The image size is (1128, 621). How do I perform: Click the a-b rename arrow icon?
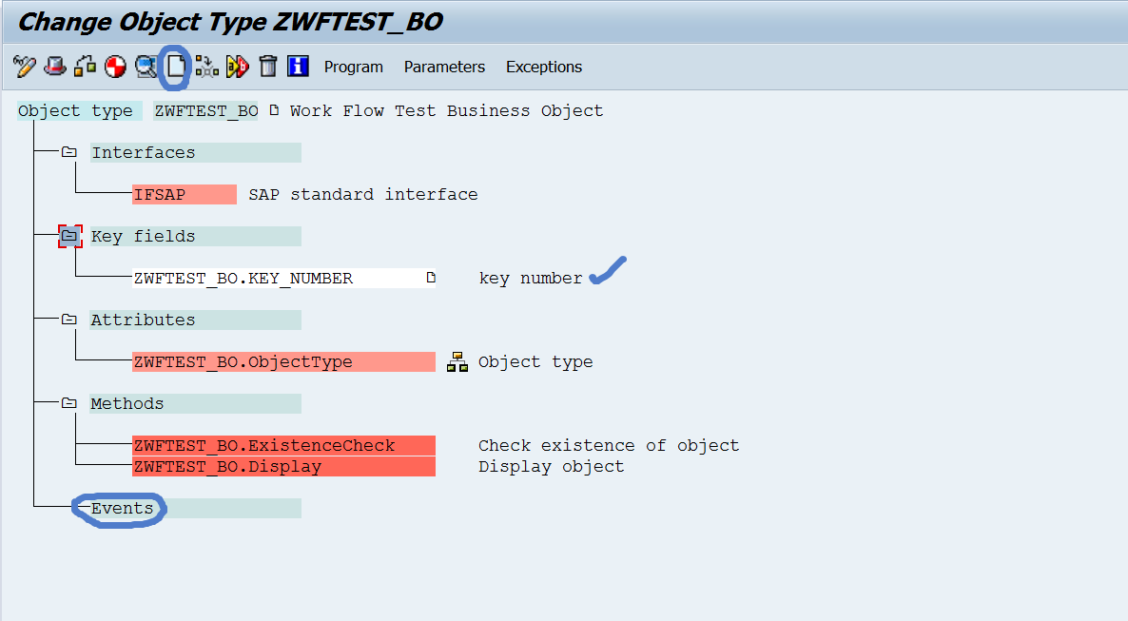click(238, 67)
